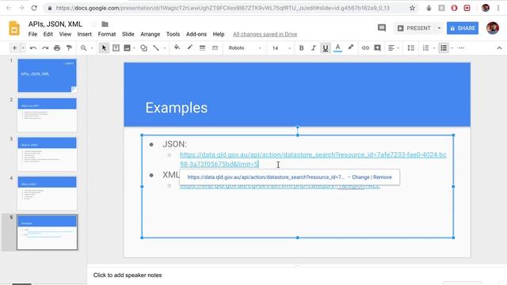
Task: Open the Add-ons menu
Action: tap(196, 34)
